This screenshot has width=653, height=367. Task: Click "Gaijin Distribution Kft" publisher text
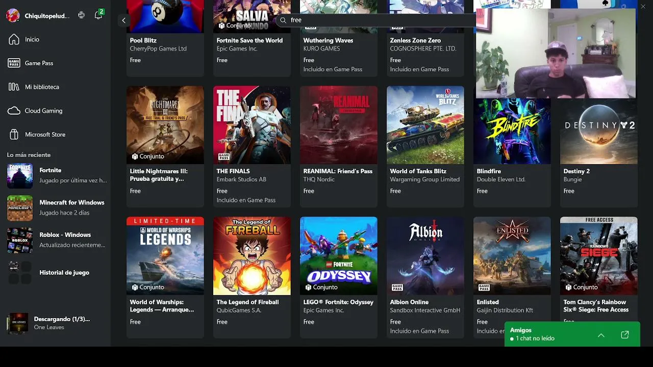pos(505,310)
